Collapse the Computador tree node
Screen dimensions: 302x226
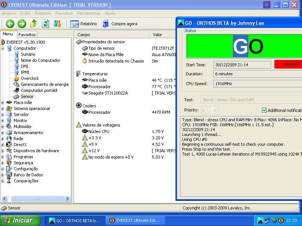point(3,48)
